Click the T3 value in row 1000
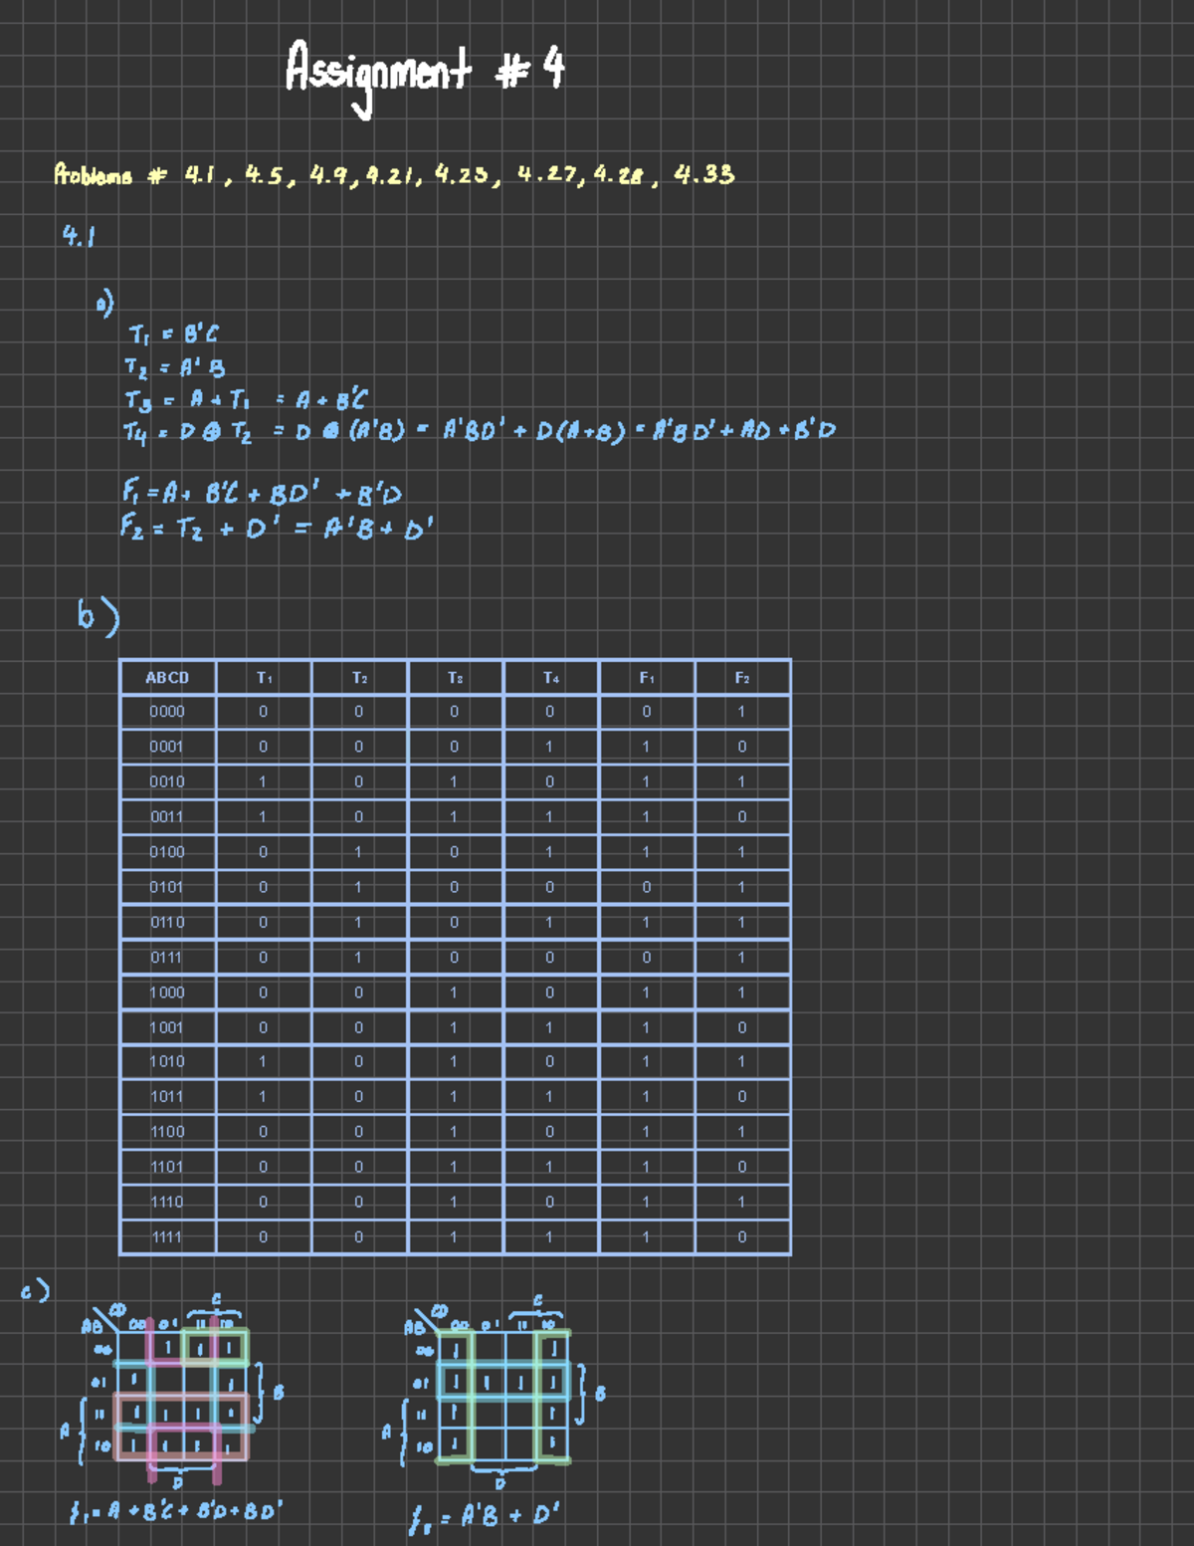Screen dimensions: 1194x1546 (455, 993)
